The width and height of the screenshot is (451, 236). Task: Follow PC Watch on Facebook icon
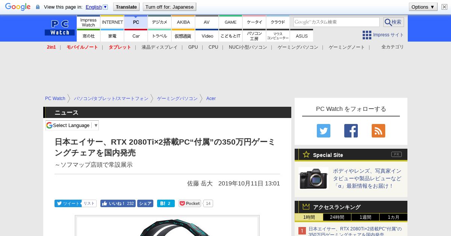[351, 131]
